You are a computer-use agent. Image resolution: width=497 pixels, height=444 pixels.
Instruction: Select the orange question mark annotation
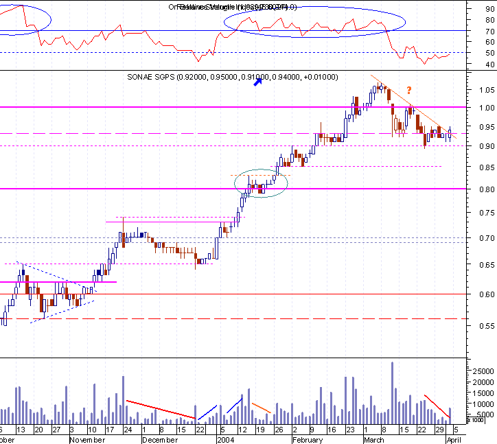[x=409, y=91]
